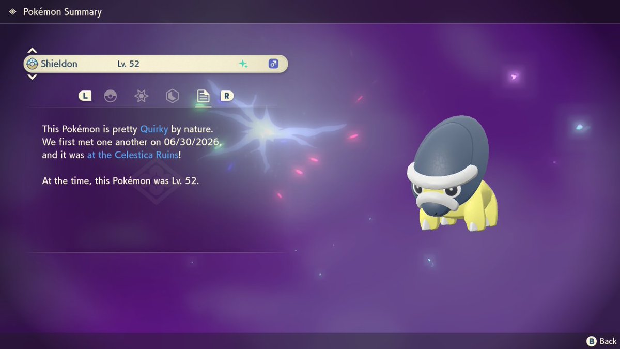
Task: Click the date 06/30/2026 text
Action: click(x=192, y=142)
